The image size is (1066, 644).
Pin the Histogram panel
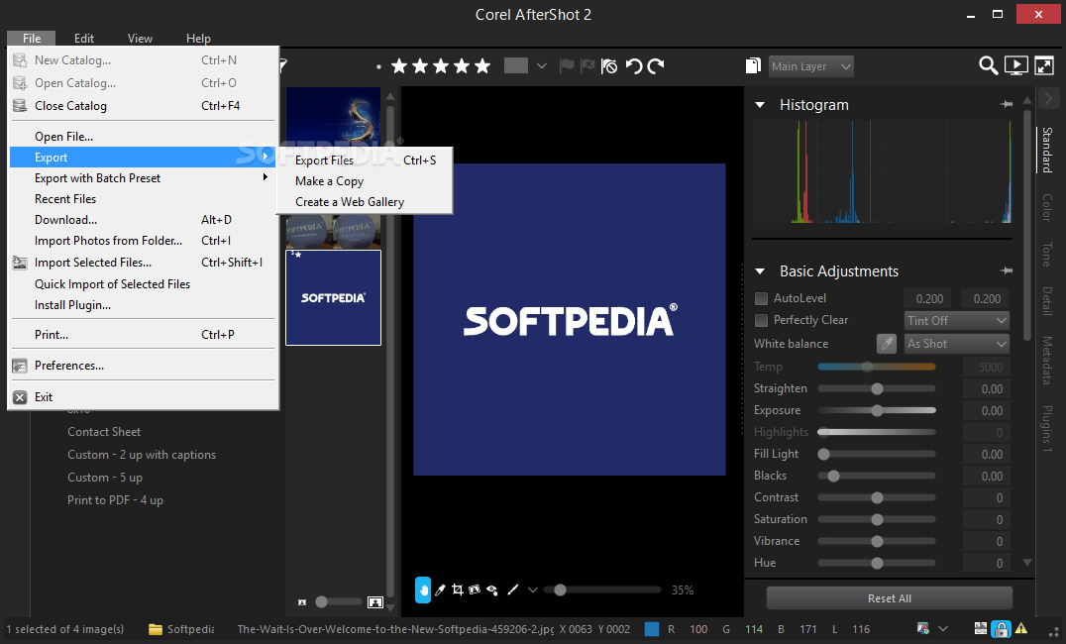tap(1007, 104)
